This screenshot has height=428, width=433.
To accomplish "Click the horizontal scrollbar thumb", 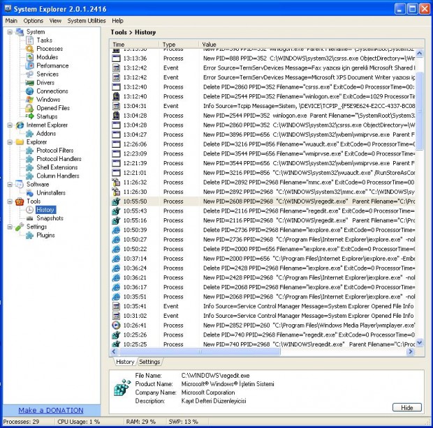I will (x=199, y=351).
